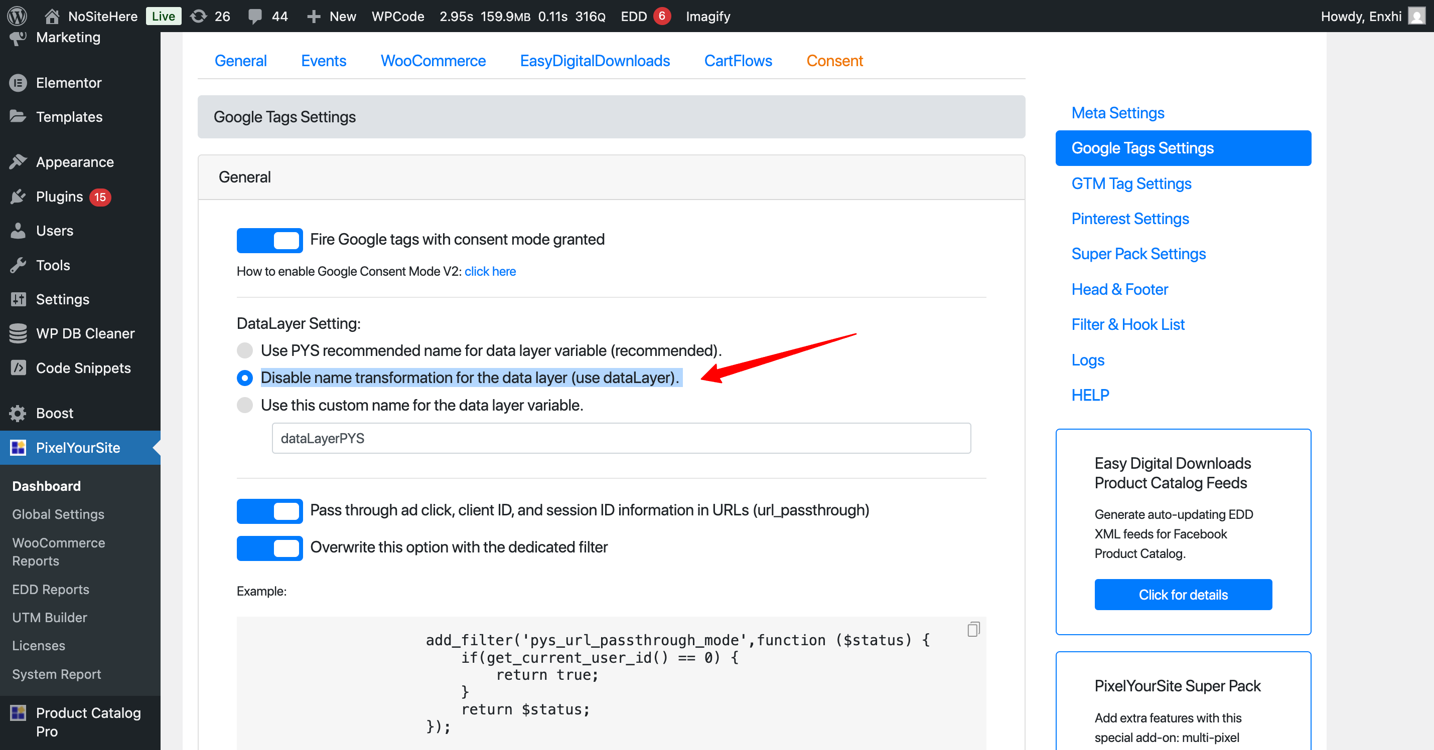Select Use PYS recommended name radio button

coord(245,350)
